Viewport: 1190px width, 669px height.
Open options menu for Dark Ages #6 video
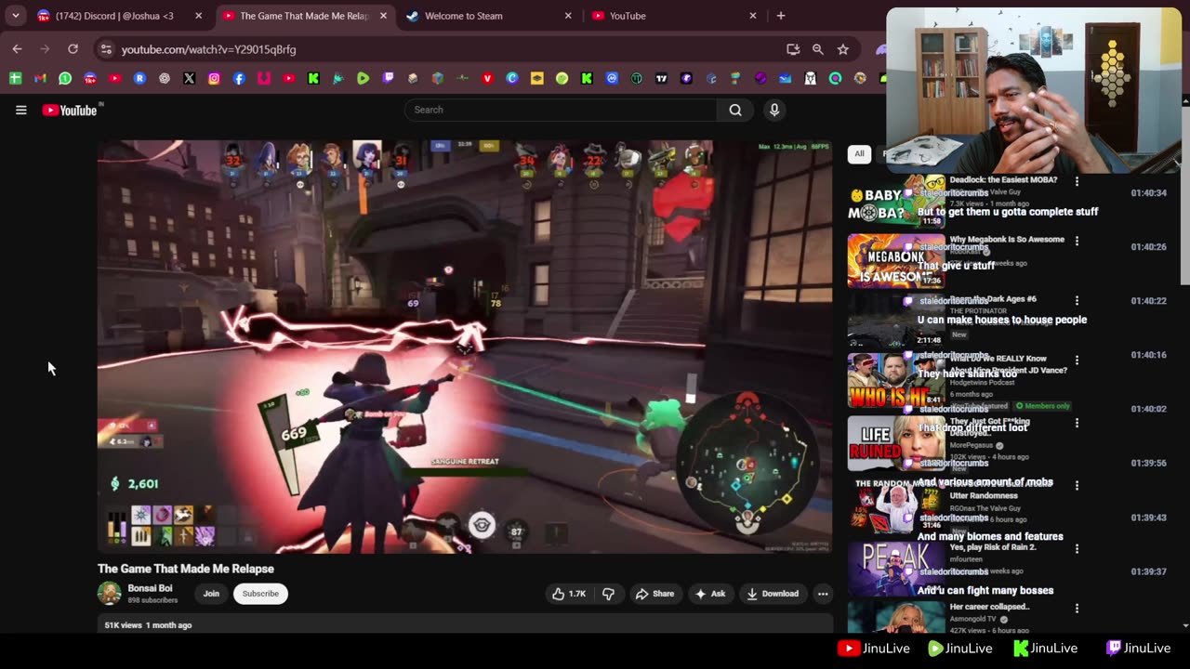click(x=1077, y=300)
